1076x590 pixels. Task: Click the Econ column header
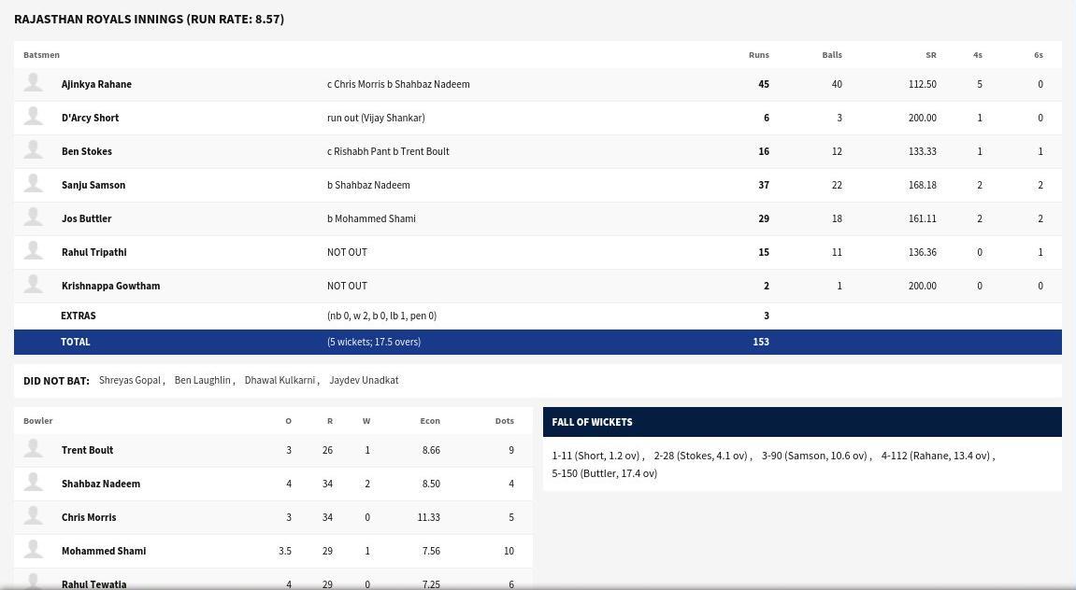[430, 421]
